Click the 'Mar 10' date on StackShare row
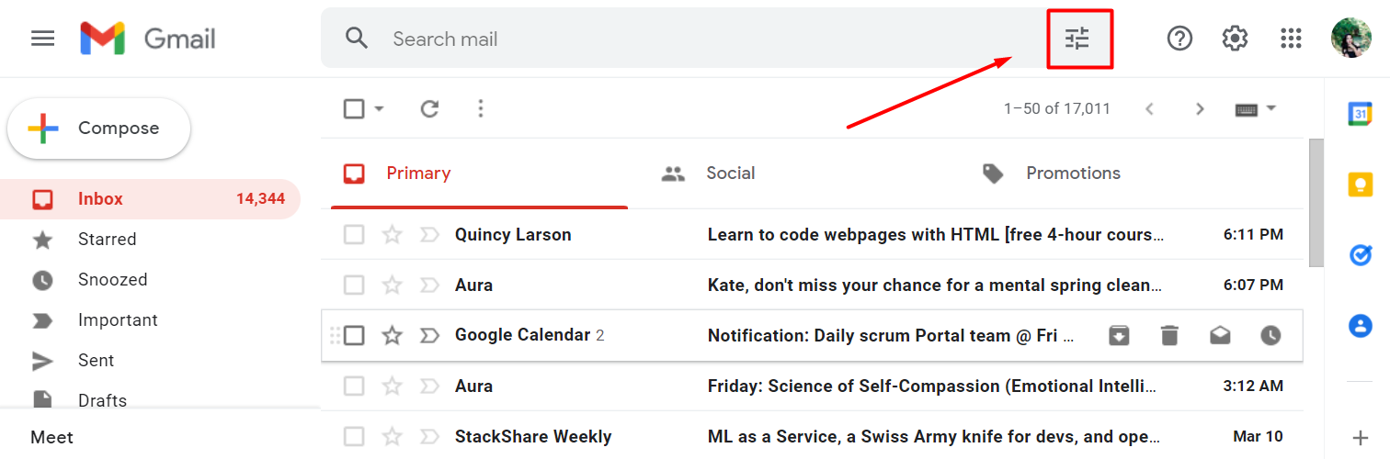1390x459 pixels. pyautogui.click(x=1258, y=437)
